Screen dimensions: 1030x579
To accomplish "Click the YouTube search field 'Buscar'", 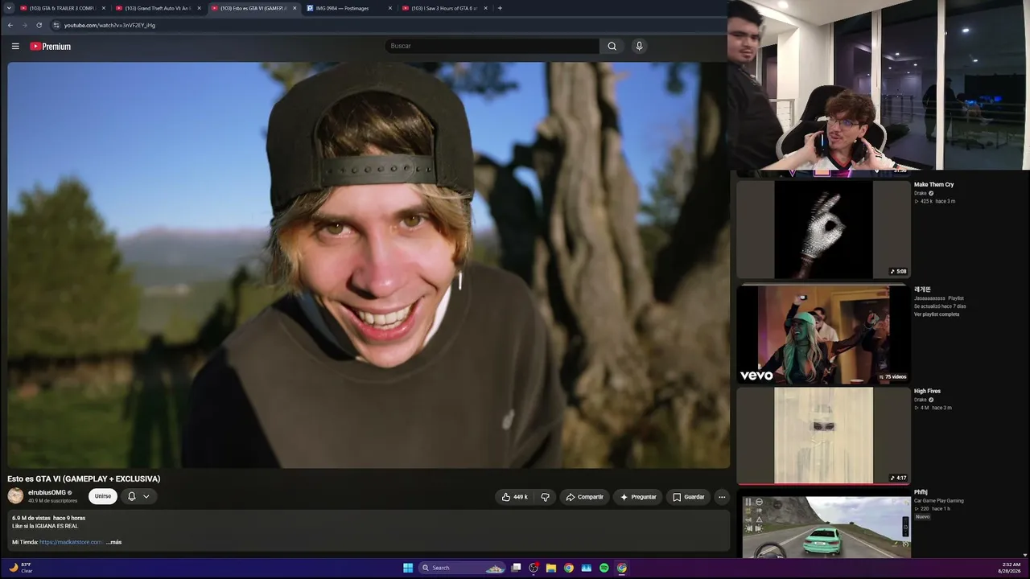I will pyautogui.click(x=492, y=46).
